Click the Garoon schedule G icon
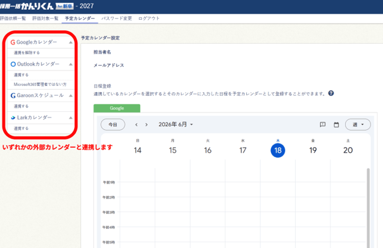This screenshot has width=383, height=248. [13, 95]
